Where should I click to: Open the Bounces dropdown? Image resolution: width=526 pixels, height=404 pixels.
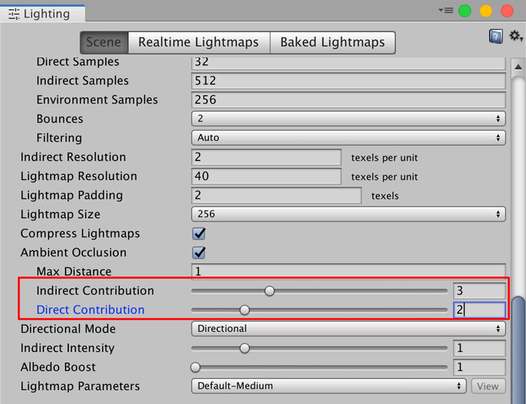point(348,119)
